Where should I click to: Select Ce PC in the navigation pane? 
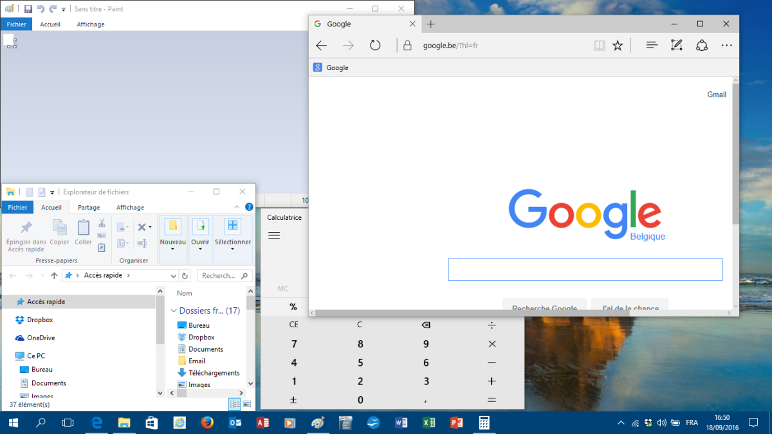36,356
